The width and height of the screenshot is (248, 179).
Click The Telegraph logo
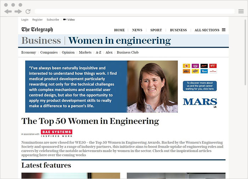tap(37, 29)
